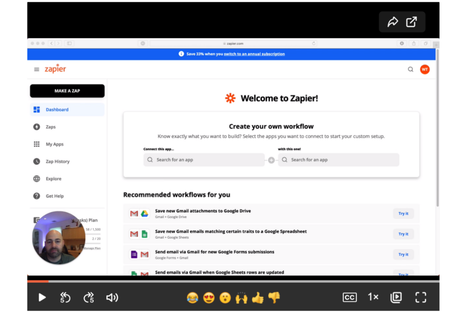468x312 pixels.
Task: Open 'Send emails via Gmail when Google Sheets rows are updated'
Action: point(219,272)
